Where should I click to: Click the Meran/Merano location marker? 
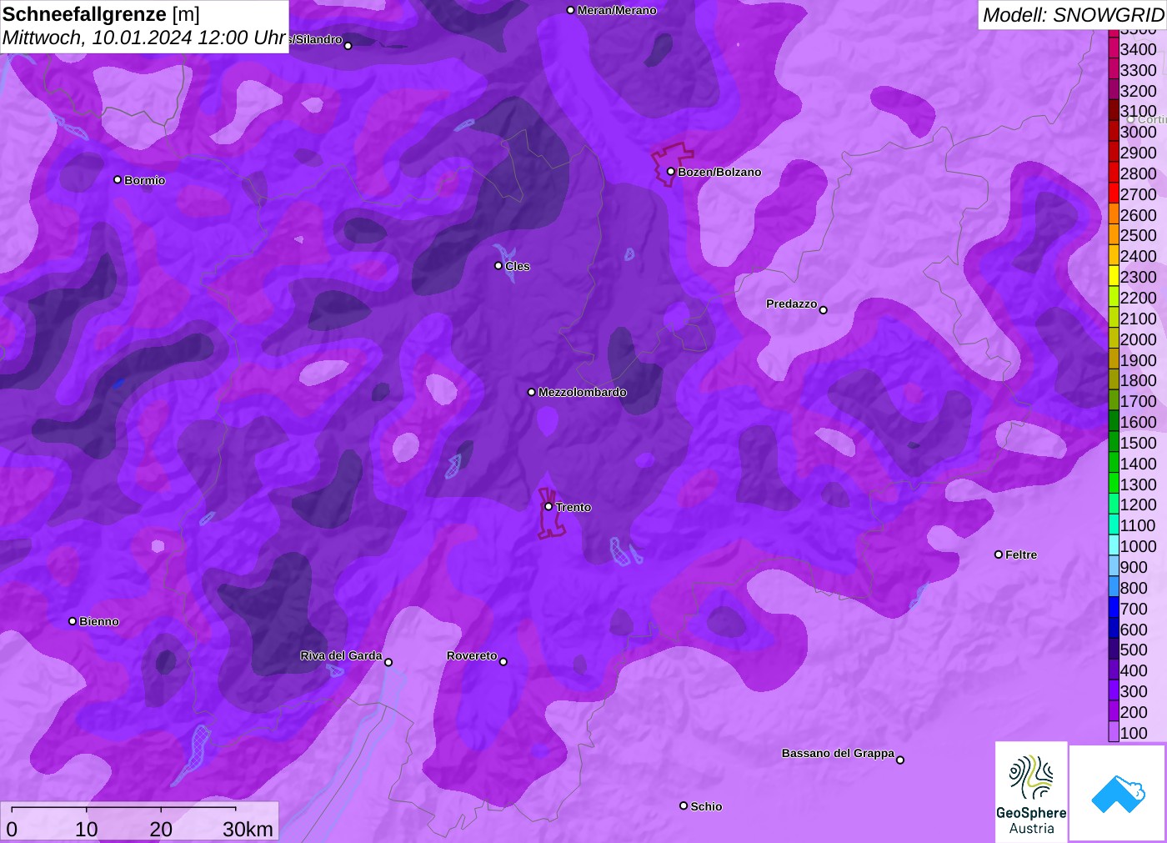coord(570,10)
